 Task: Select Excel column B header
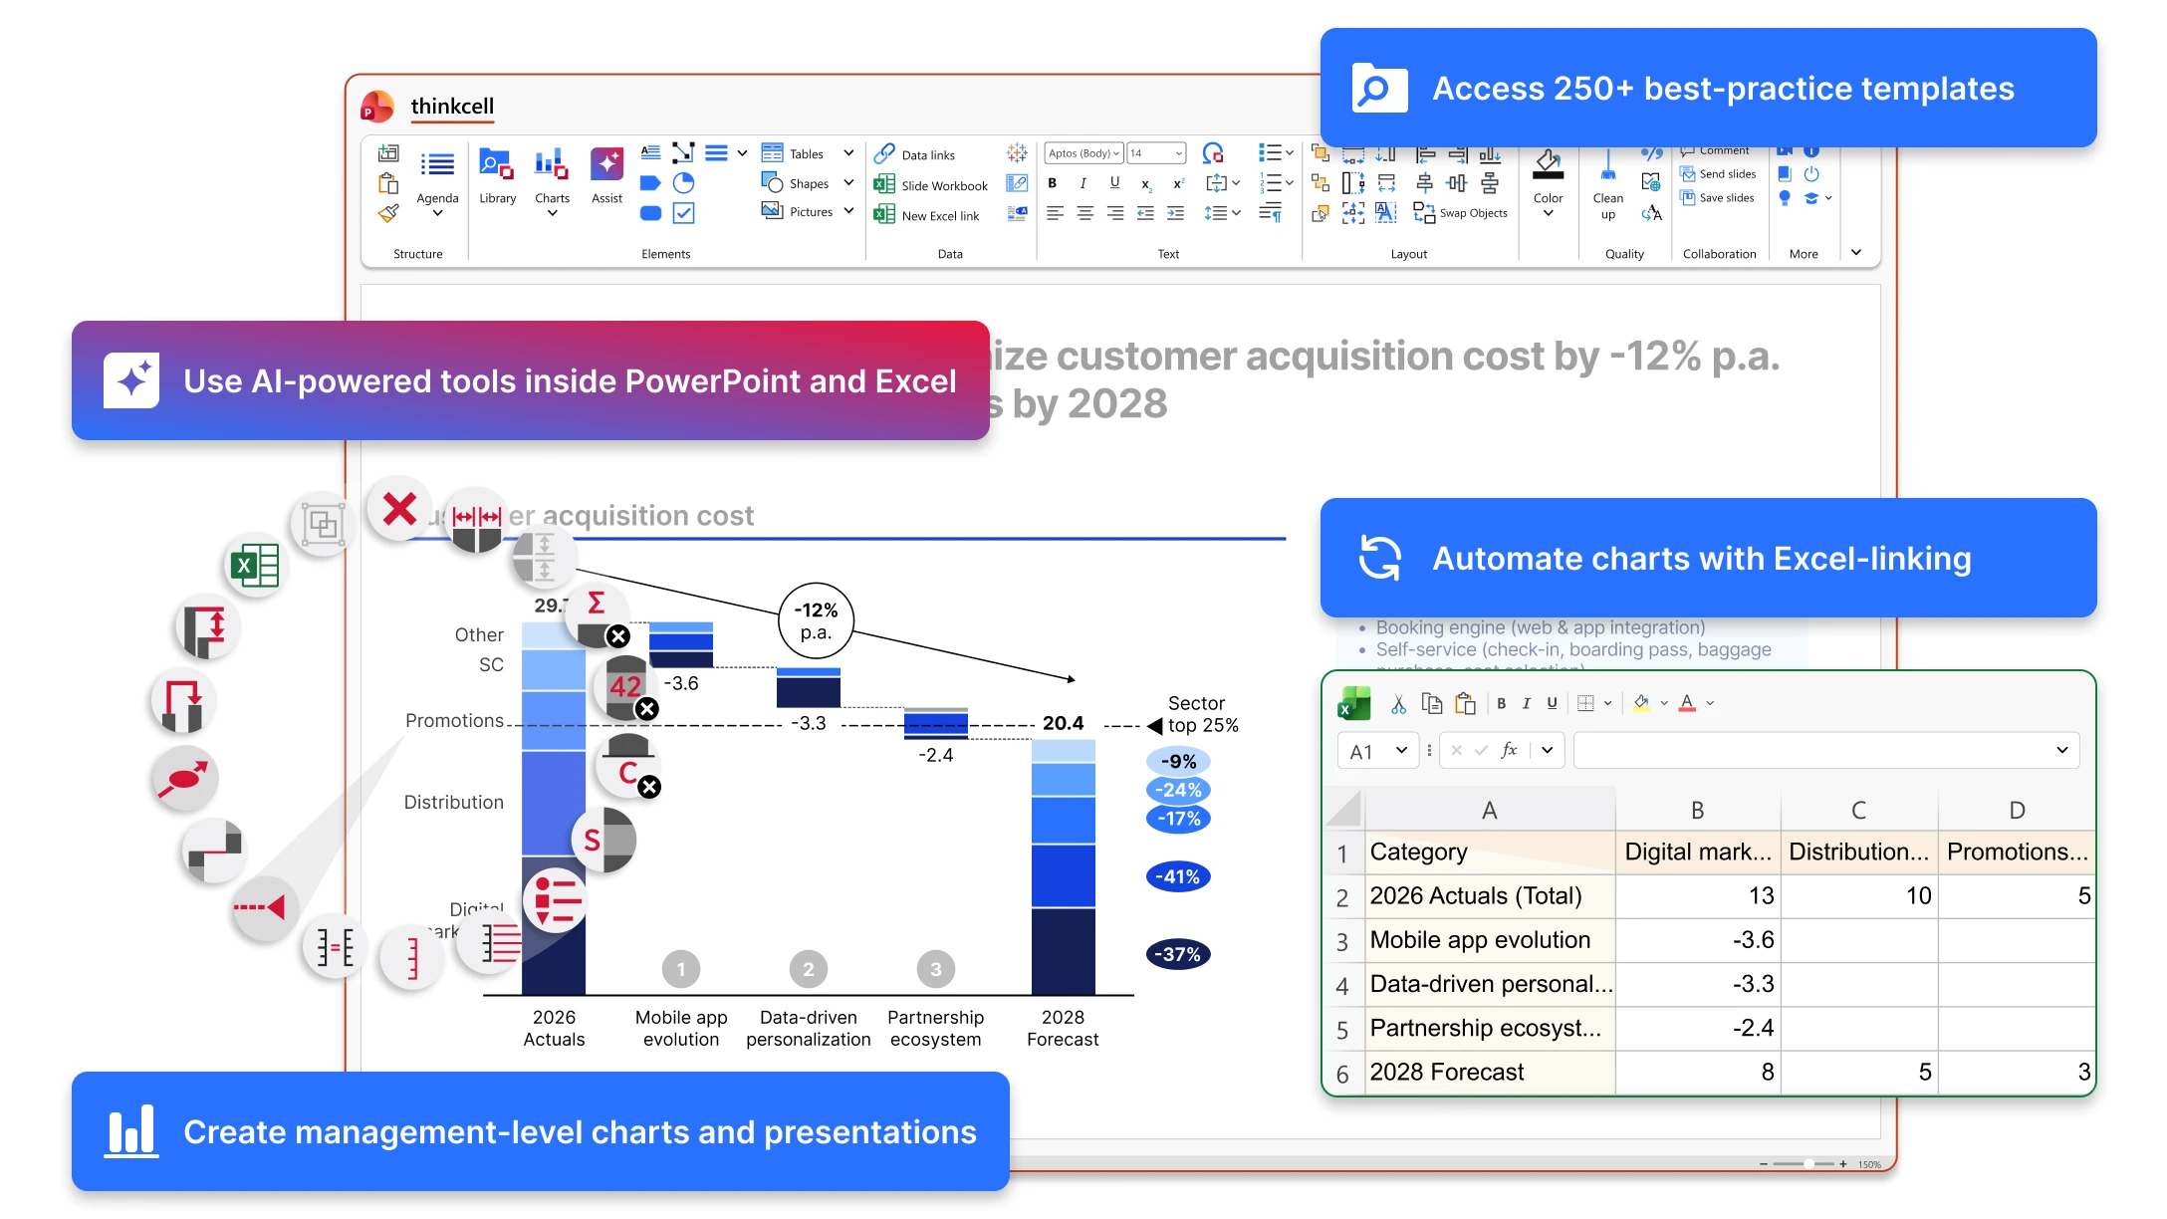(x=1698, y=811)
